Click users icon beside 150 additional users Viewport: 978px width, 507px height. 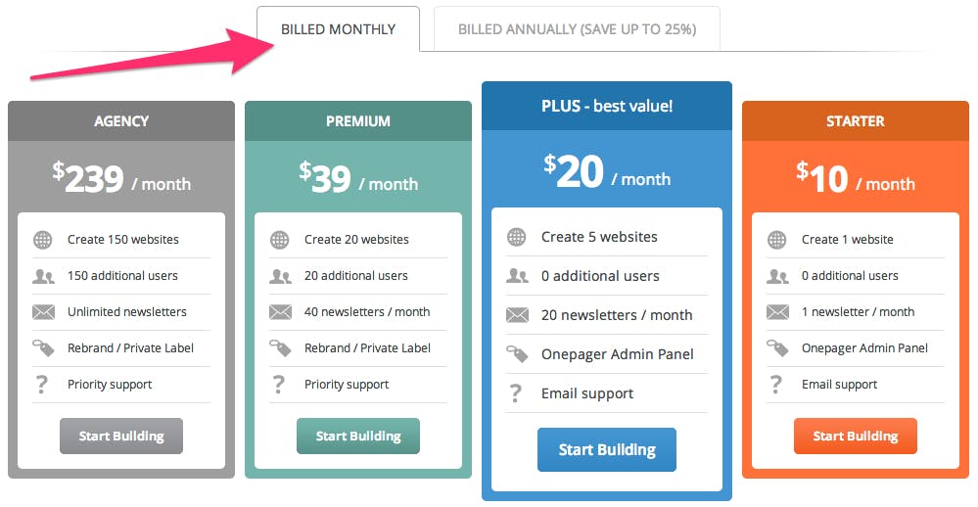(42, 276)
